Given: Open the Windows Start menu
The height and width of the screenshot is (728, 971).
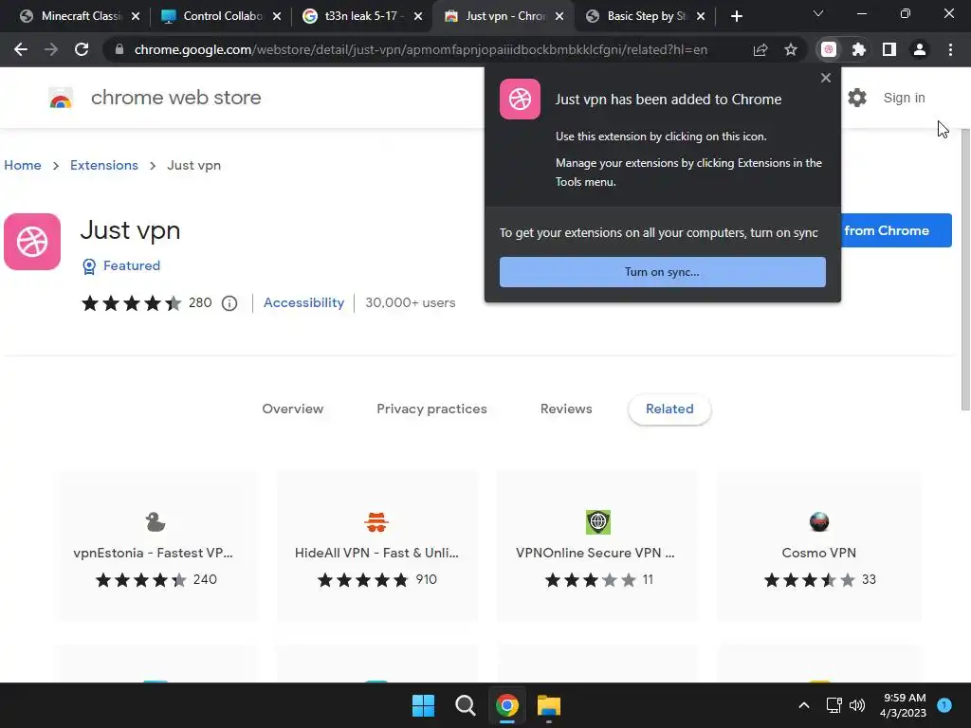Looking at the screenshot, I should click(x=424, y=705).
